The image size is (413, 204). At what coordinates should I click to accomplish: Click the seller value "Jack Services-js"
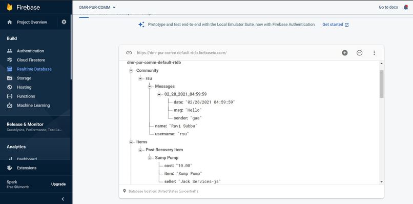click(x=200, y=181)
